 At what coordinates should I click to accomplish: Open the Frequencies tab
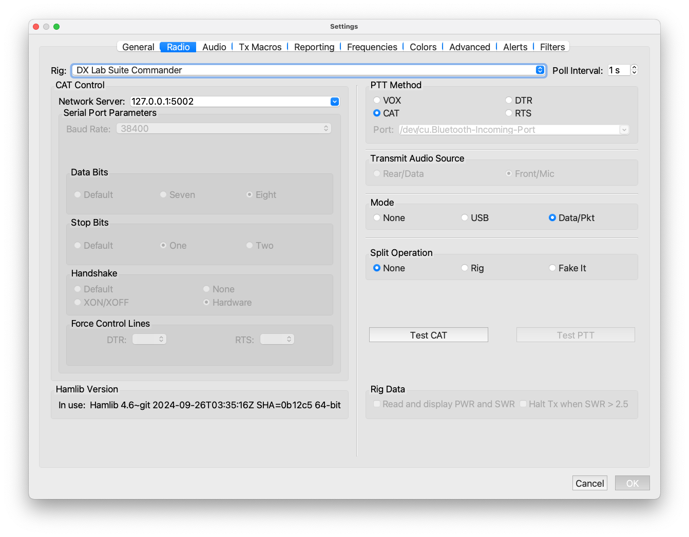point(372,47)
